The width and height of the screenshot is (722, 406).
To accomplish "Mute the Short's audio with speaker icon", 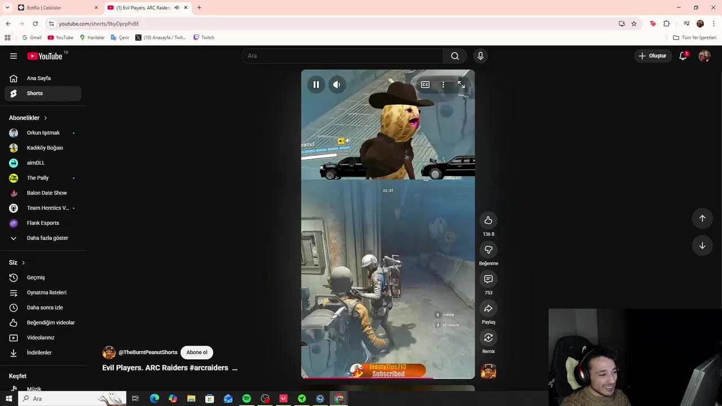I will [x=337, y=85].
